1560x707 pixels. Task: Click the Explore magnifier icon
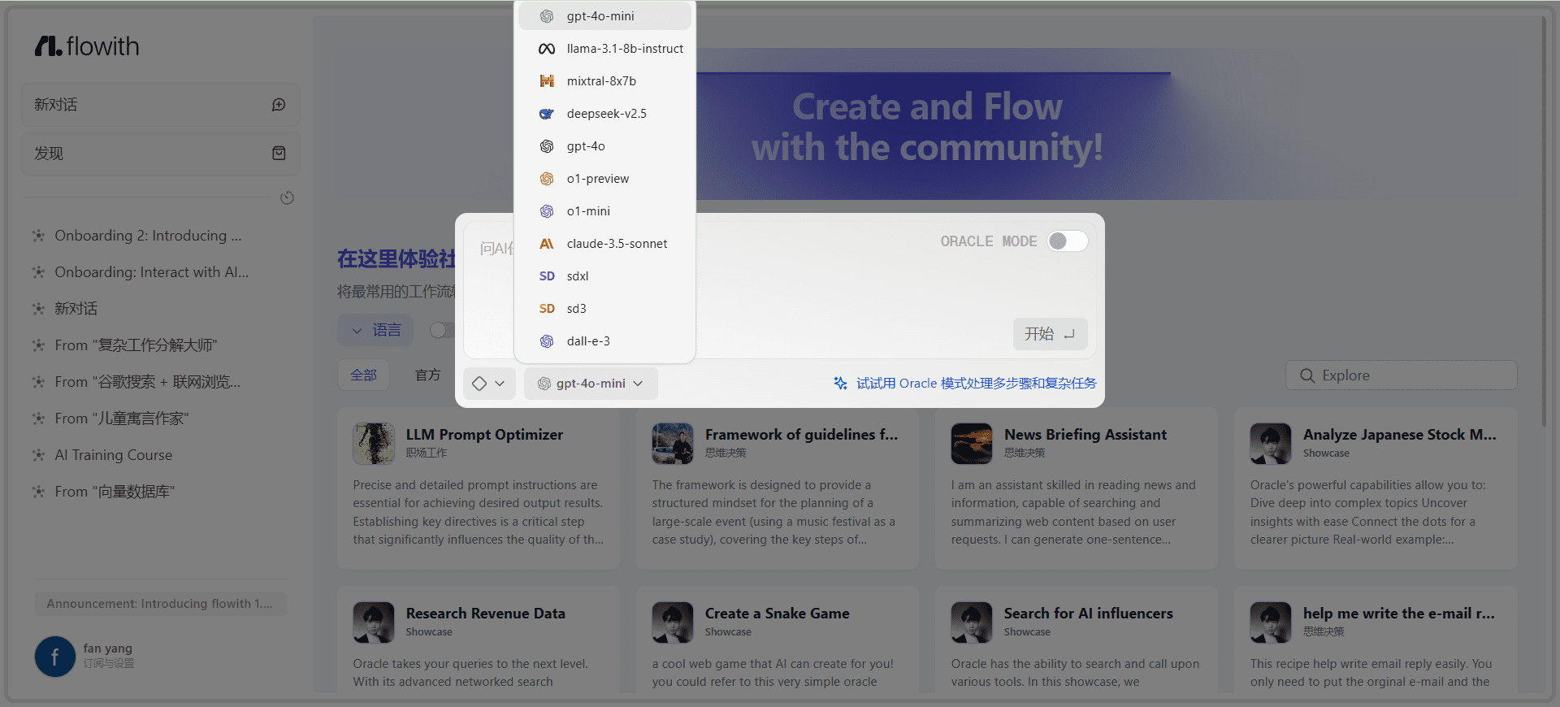(1307, 375)
